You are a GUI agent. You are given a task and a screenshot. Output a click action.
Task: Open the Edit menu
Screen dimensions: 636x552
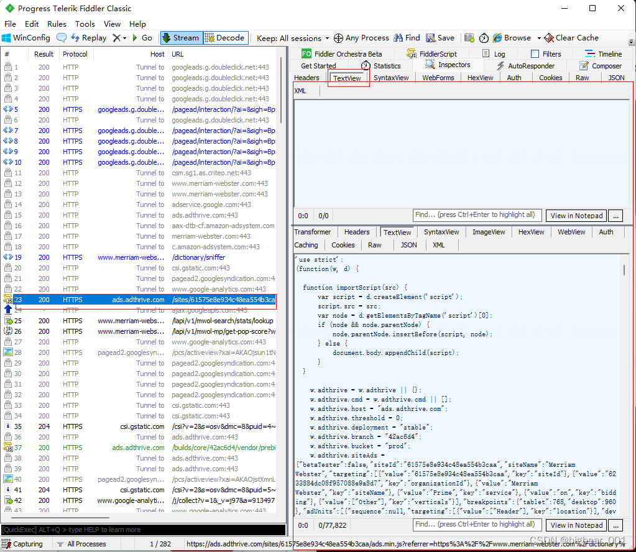(32, 24)
